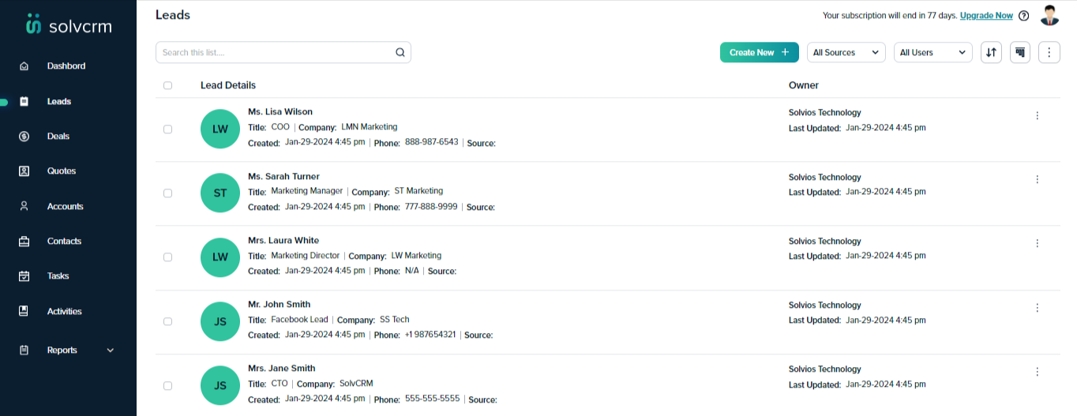Click the JS avatar of John Smith
Viewport: 1077px width, 416px height.
tap(220, 321)
